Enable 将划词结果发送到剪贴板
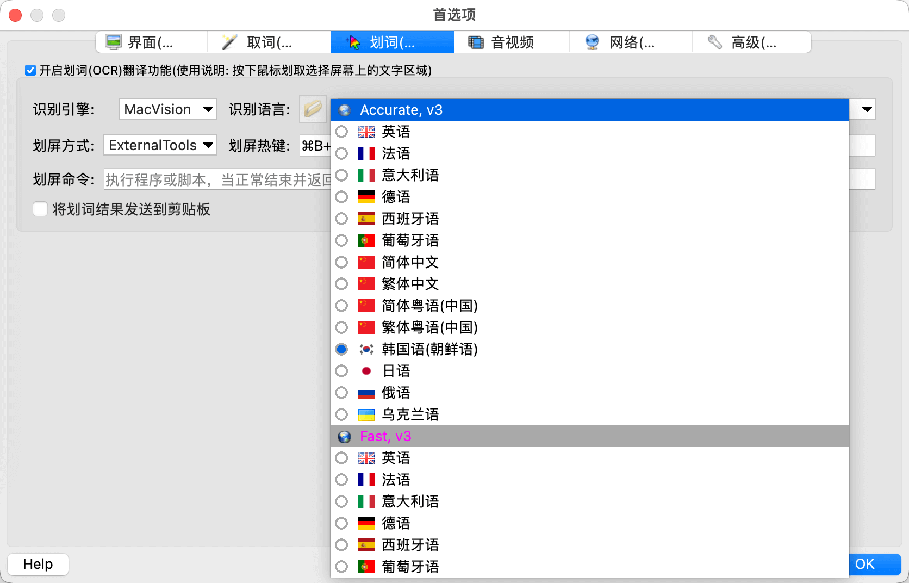Viewport: 909px width, 583px height. pyautogui.click(x=40, y=209)
